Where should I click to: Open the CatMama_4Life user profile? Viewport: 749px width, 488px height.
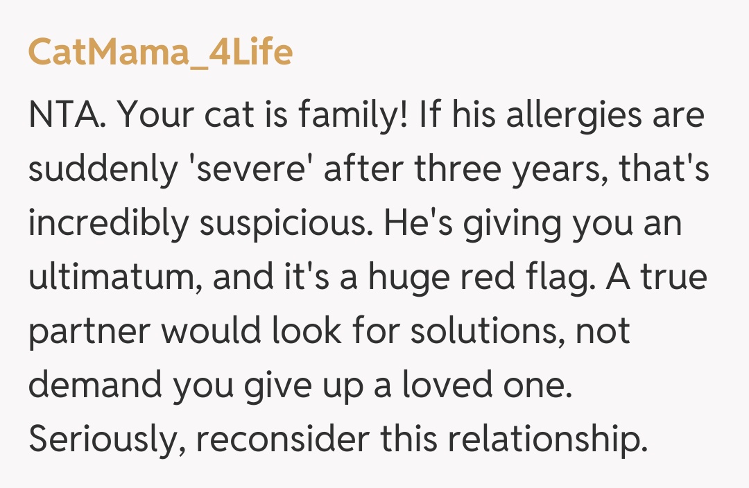[160, 51]
